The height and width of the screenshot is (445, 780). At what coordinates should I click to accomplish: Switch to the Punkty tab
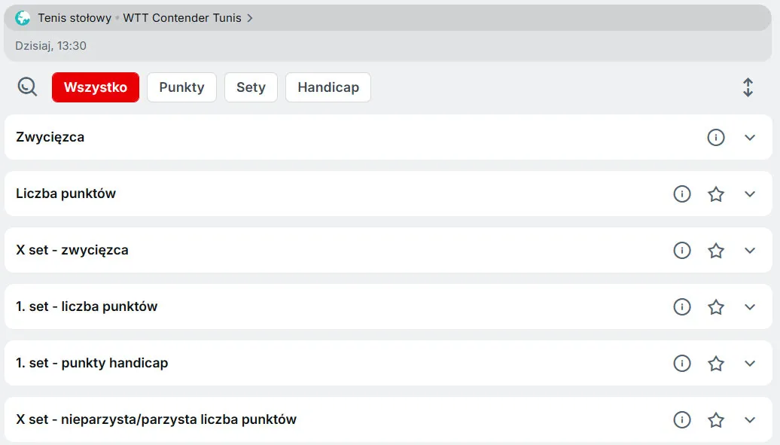tap(181, 87)
